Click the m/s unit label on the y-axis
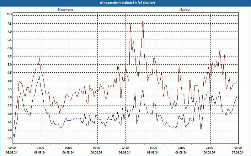This screenshot has height=156, width=251. [x=9, y=14]
